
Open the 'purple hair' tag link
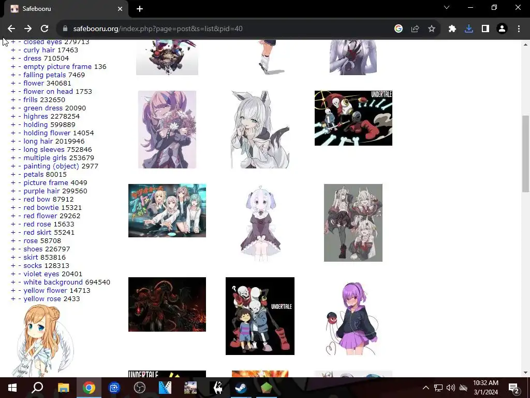41,191
